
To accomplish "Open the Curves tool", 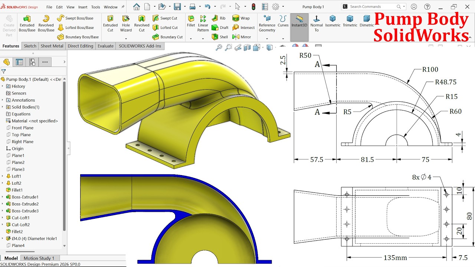I will [283, 21].
